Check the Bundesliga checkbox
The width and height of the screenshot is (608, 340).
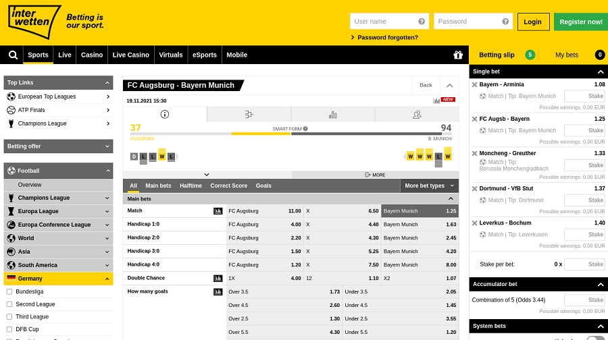coord(9,291)
